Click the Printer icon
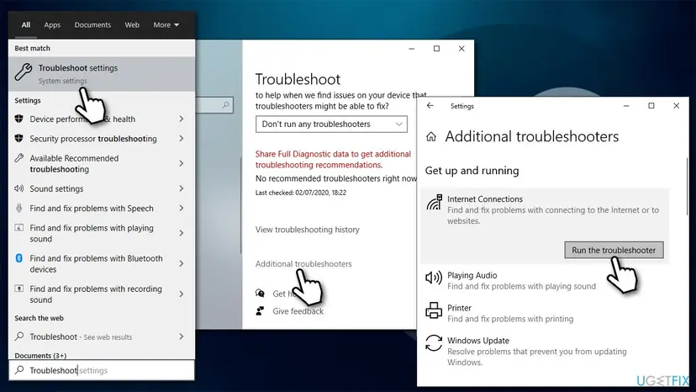 (434, 310)
